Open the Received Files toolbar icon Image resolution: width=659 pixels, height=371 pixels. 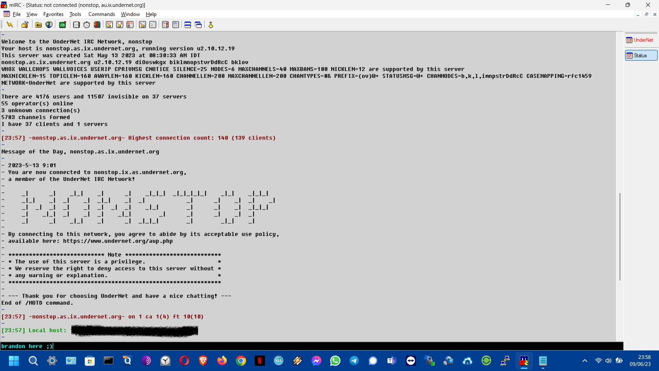tap(142, 25)
